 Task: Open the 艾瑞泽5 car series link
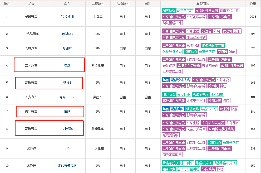point(67,129)
